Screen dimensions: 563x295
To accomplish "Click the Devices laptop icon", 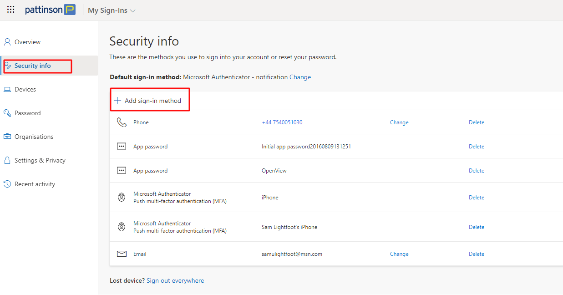I will [7, 89].
